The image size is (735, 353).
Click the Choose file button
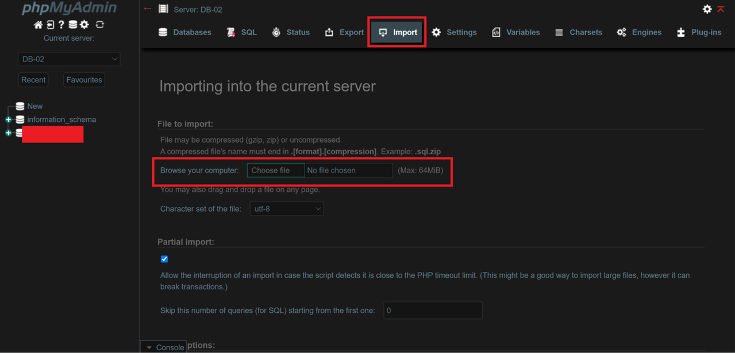[x=276, y=170]
